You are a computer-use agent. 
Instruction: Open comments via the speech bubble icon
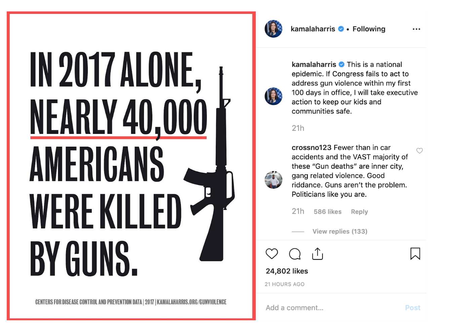point(295,254)
